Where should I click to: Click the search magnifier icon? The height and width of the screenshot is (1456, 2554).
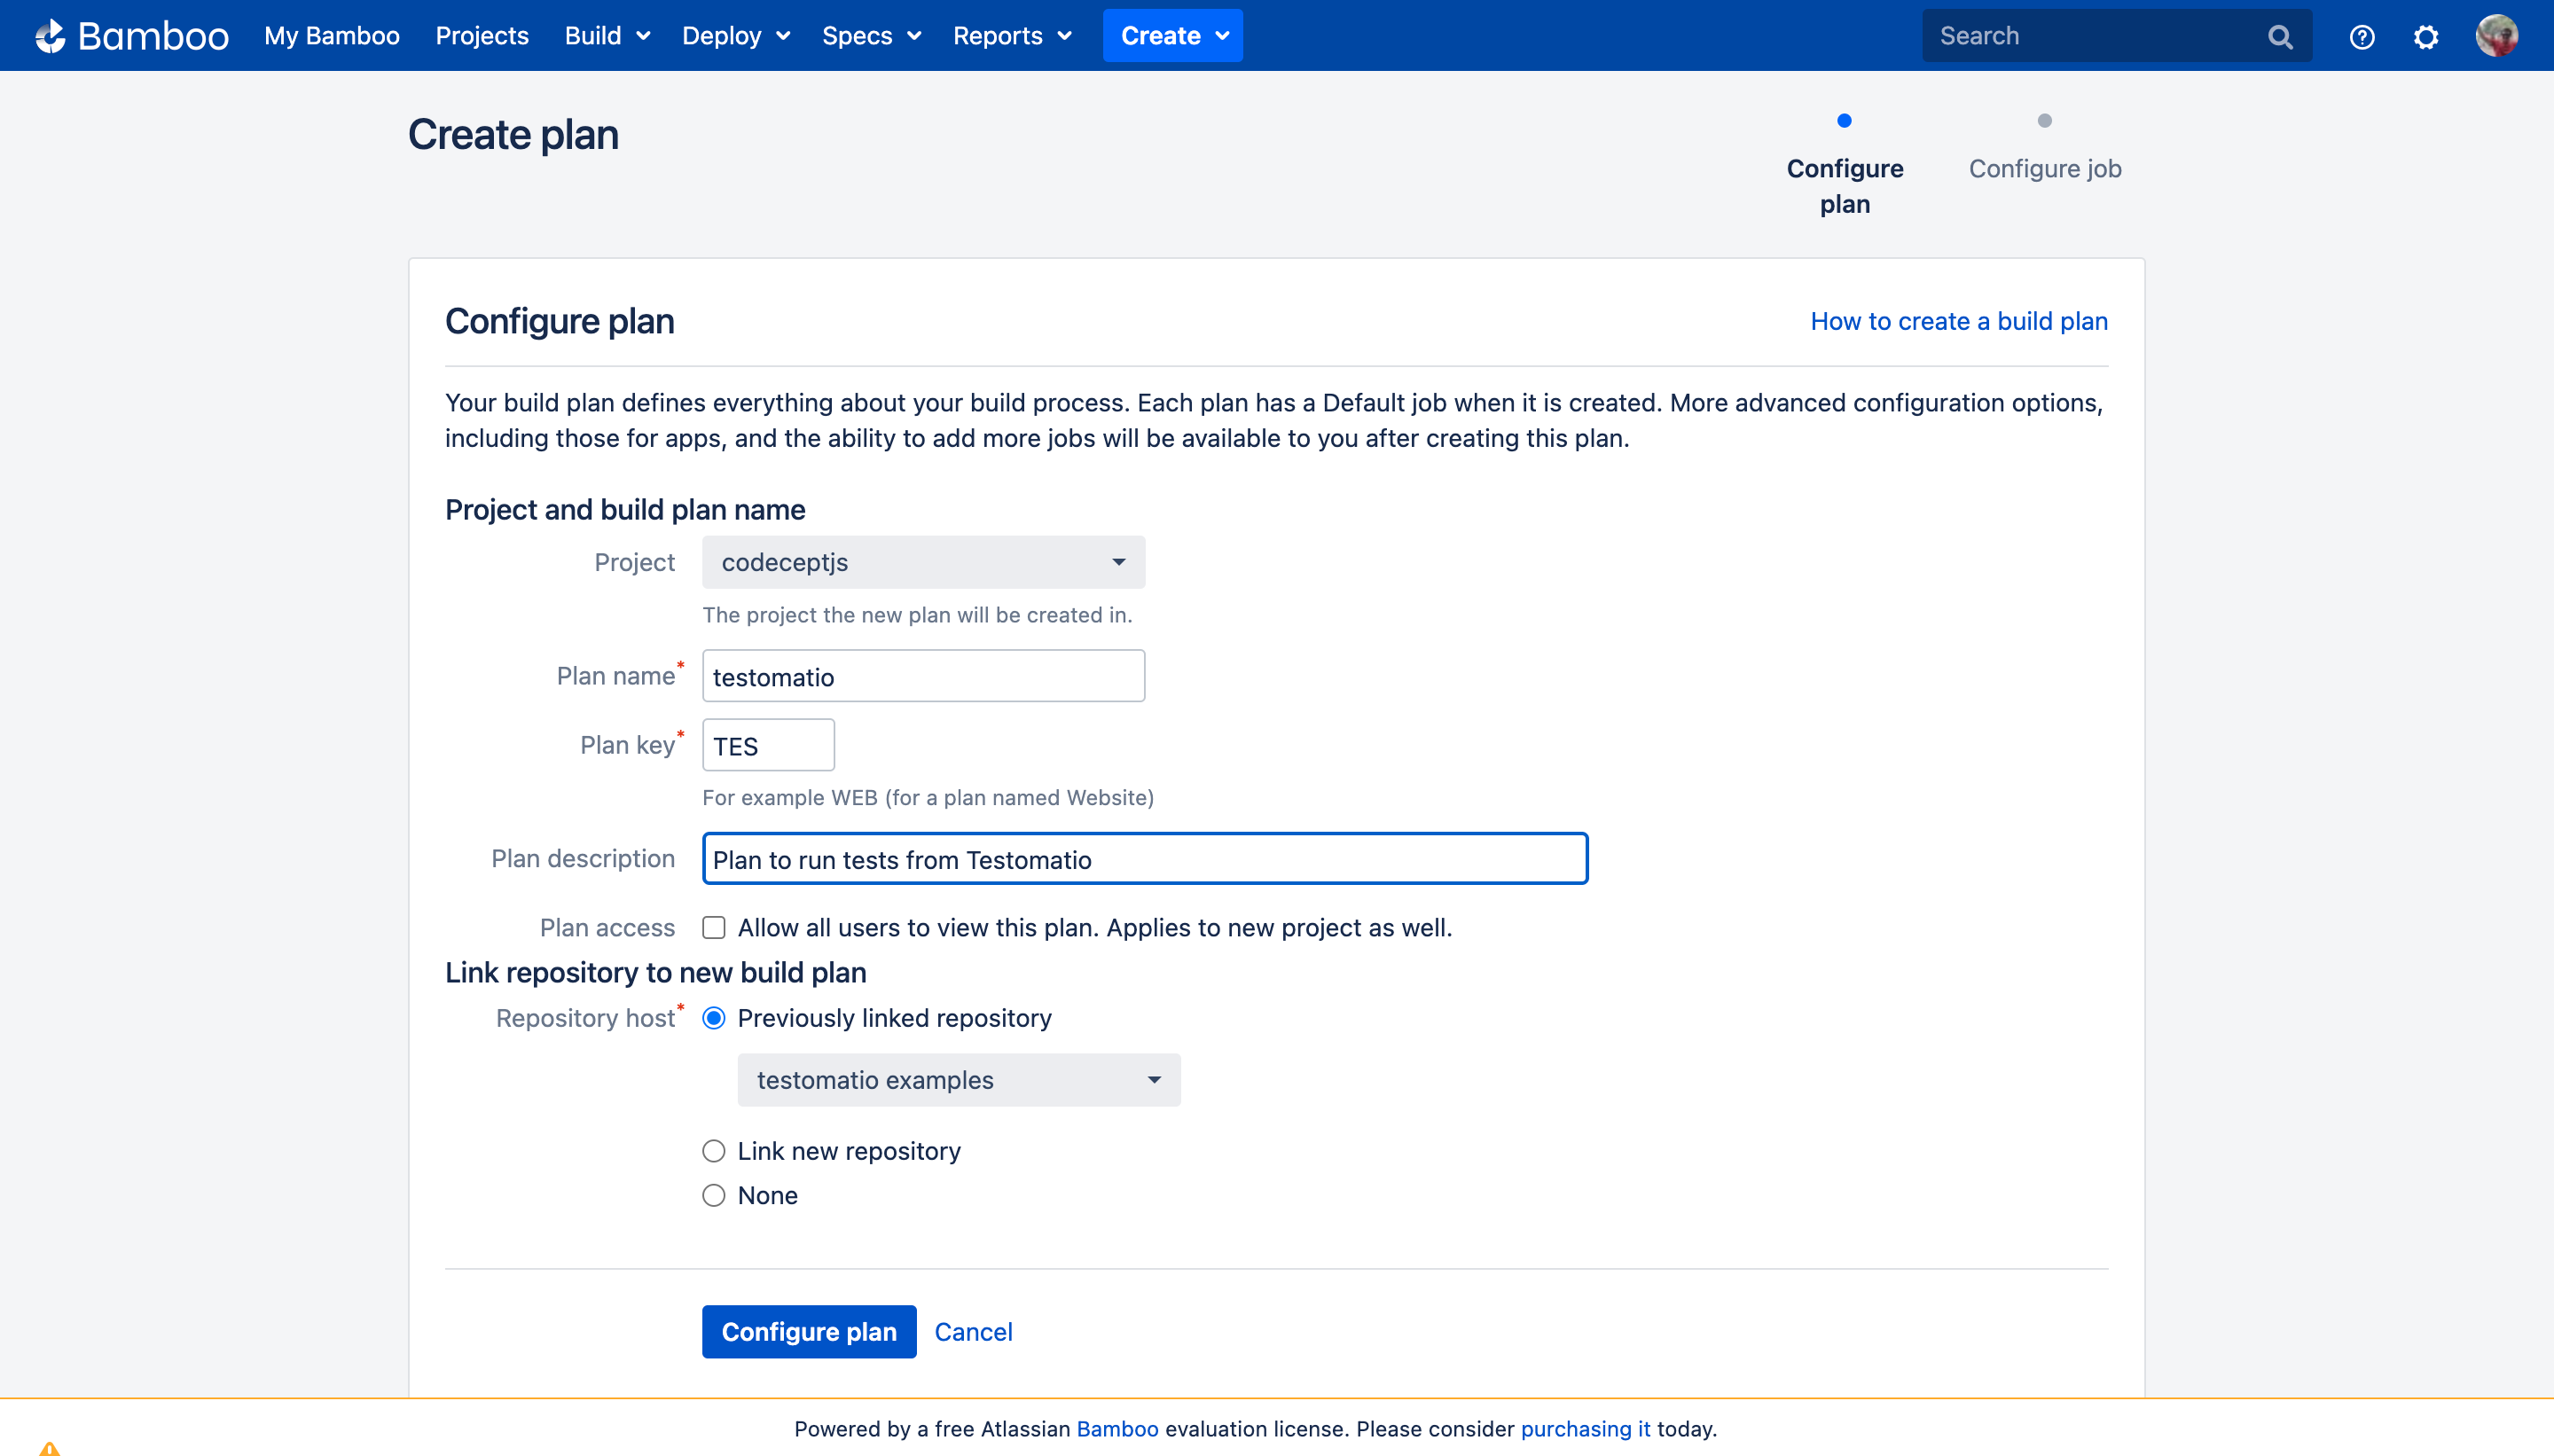coord(2280,37)
